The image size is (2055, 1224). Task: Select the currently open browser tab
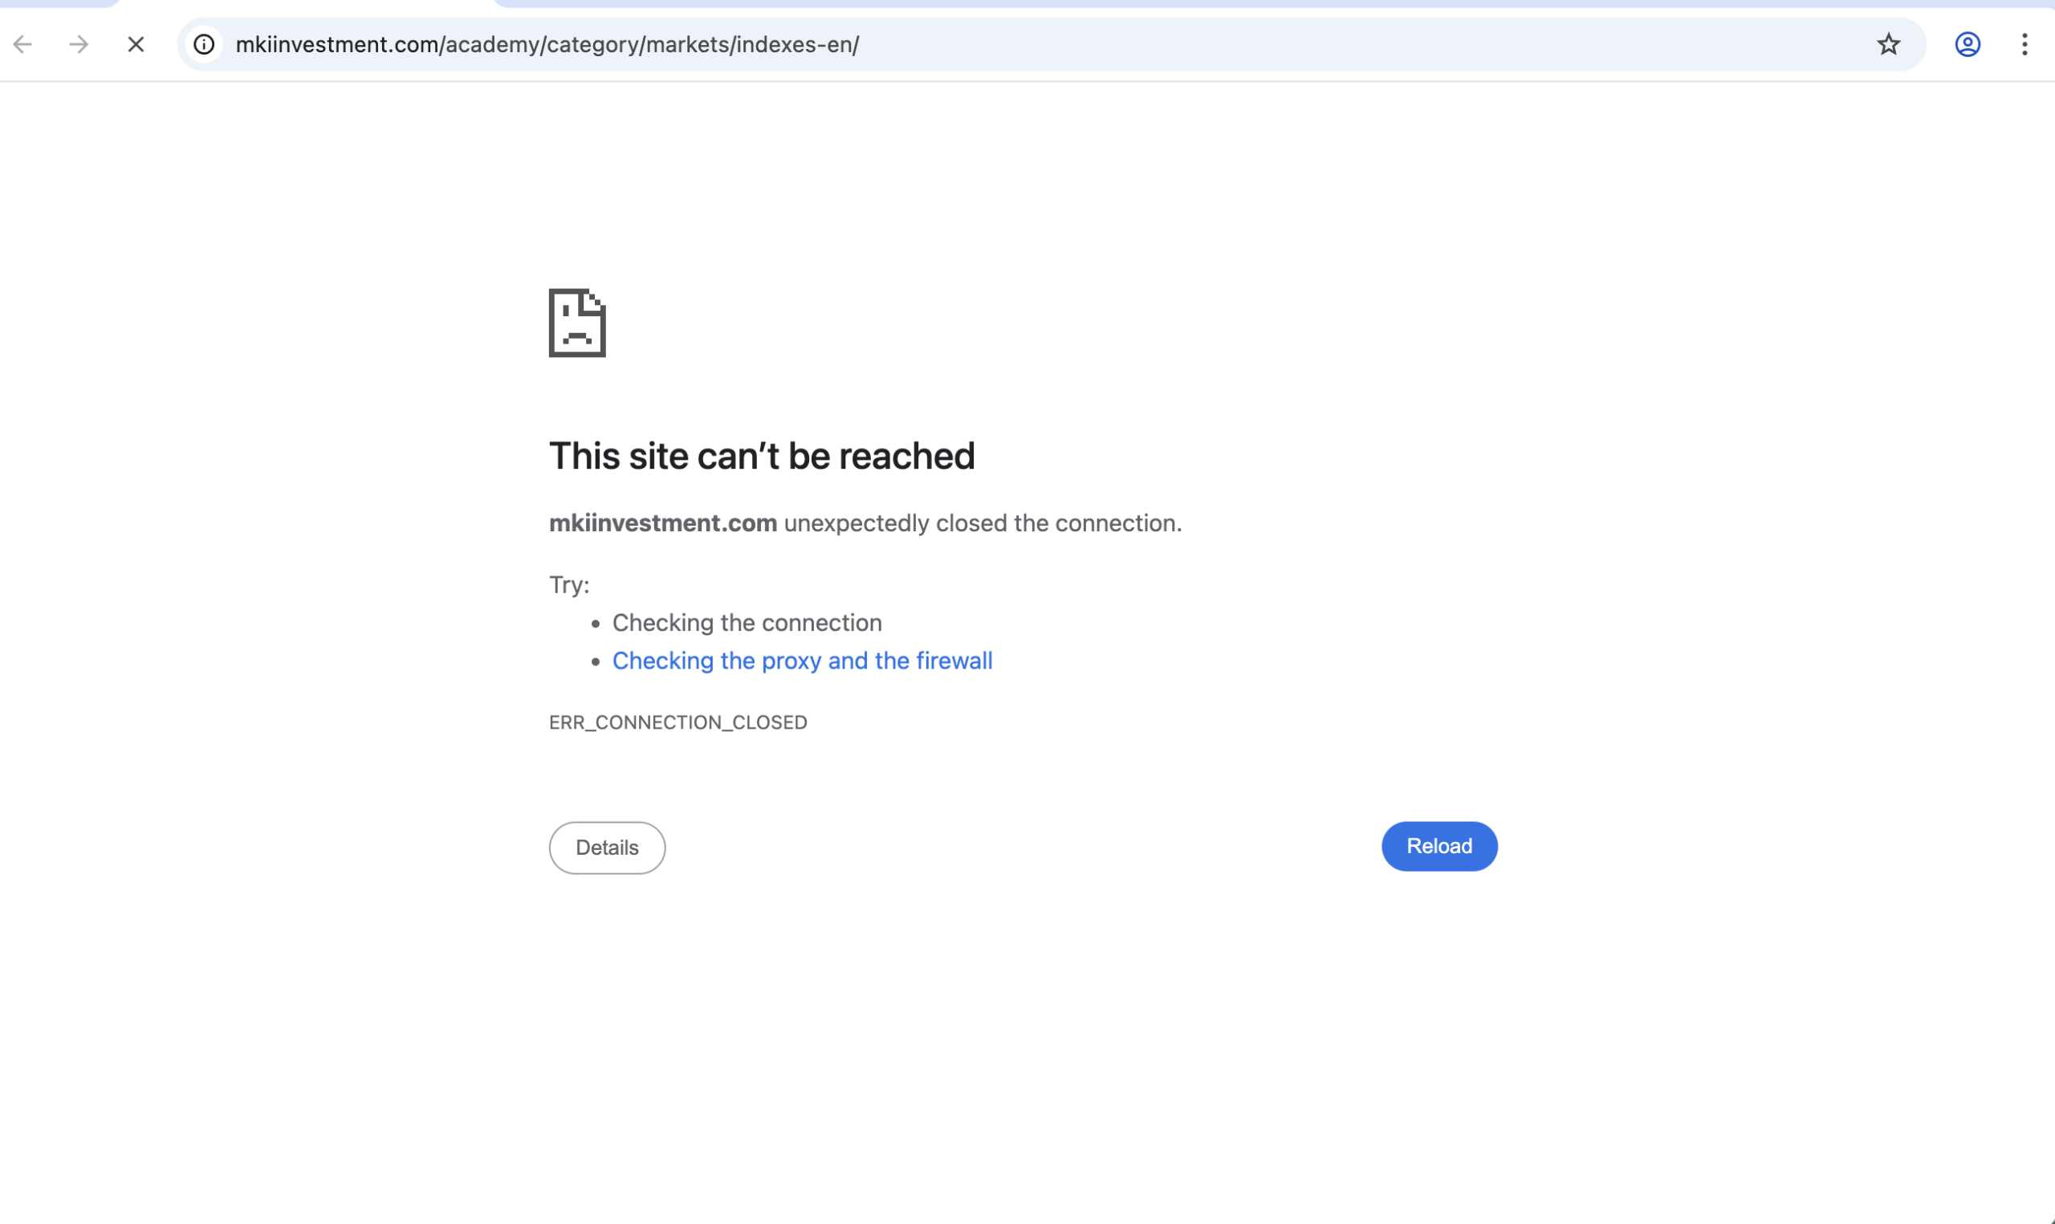pos(58,4)
